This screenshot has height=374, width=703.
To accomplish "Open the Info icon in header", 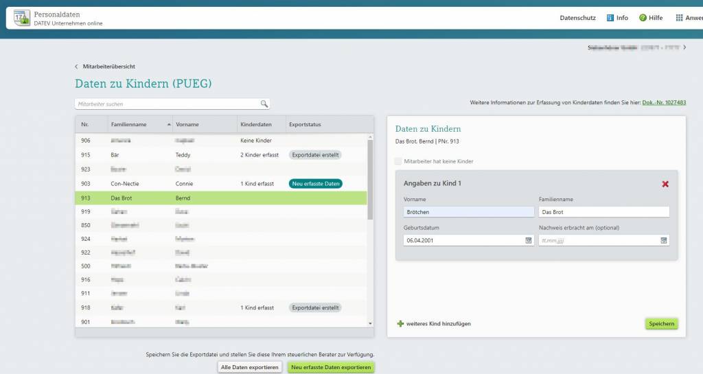I will click(x=610, y=18).
